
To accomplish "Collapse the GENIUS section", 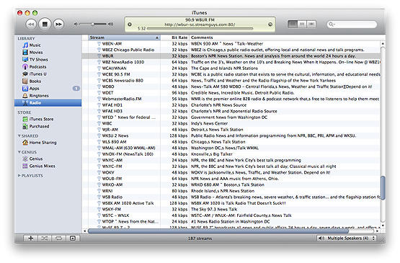I will (19, 152).
